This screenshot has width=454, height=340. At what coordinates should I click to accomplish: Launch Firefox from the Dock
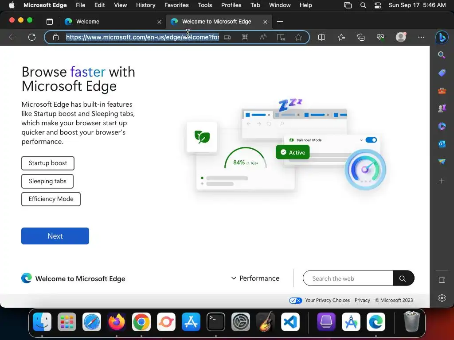(117, 322)
